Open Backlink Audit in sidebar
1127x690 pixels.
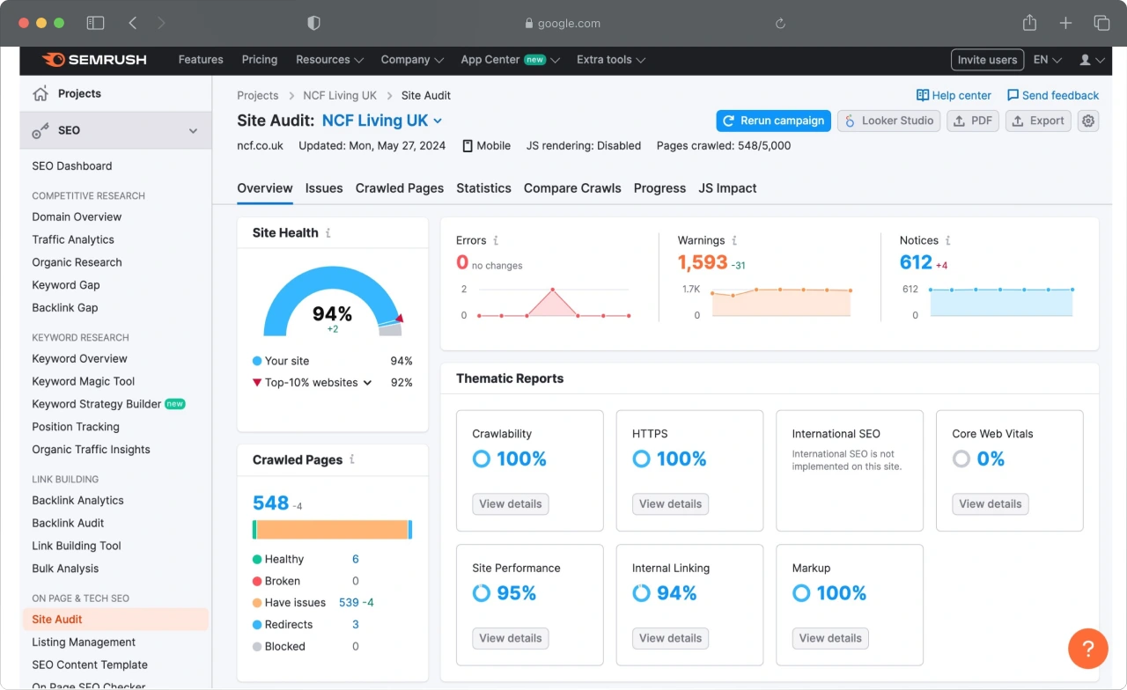click(68, 523)
